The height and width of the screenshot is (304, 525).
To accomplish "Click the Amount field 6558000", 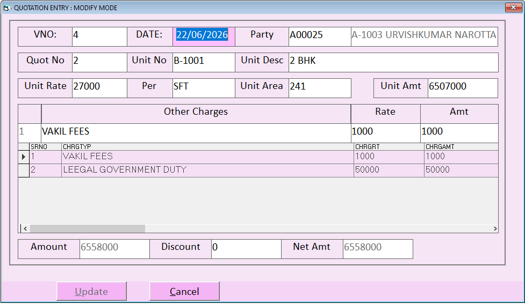I will point(114,249).
